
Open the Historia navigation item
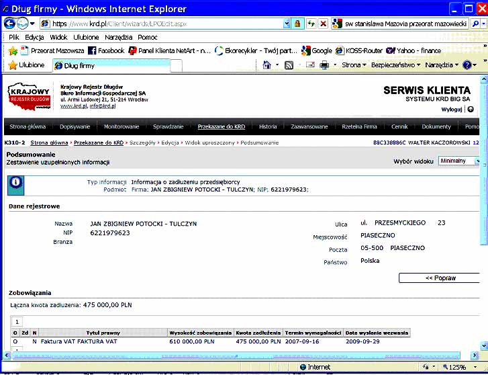(268, 127)
